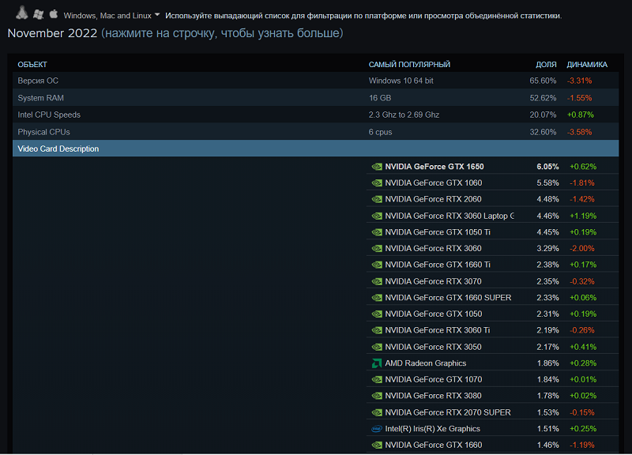Click the NVIDIA logo on the 2.31% row

click(377, 314)
